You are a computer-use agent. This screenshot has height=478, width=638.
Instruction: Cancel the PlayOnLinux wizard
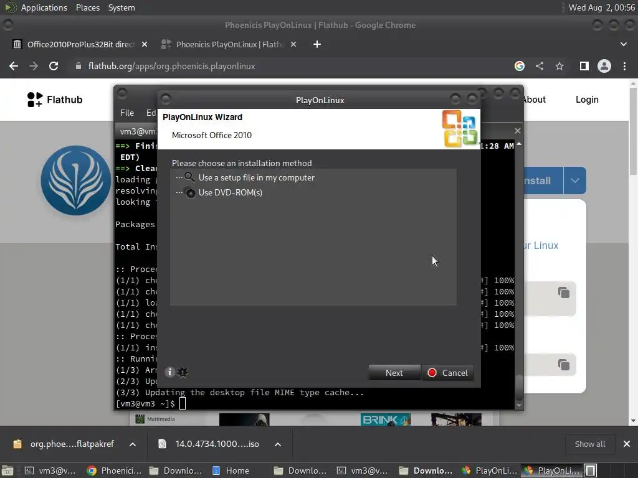[447, 373]
